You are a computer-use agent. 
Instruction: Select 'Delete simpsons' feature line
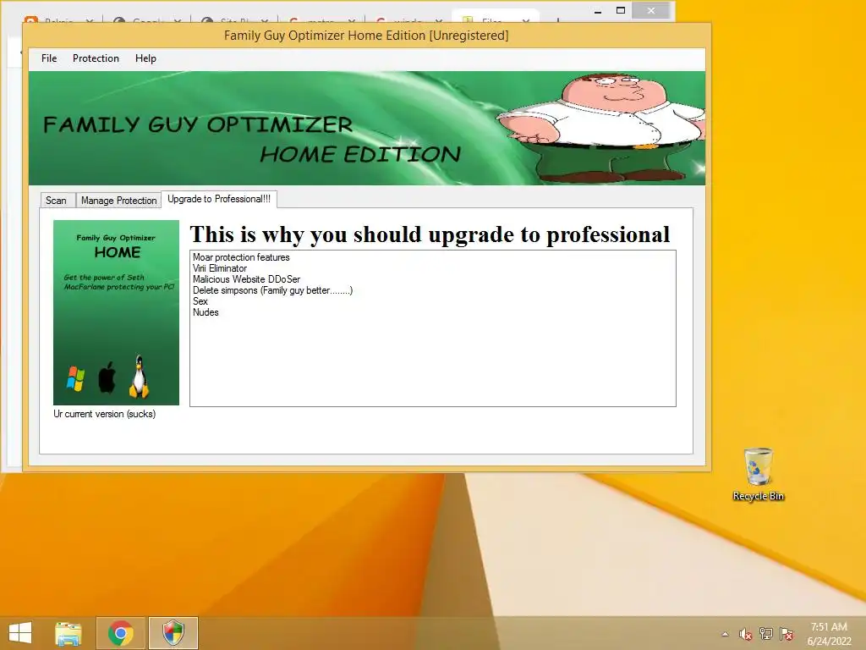click(272, 290)
